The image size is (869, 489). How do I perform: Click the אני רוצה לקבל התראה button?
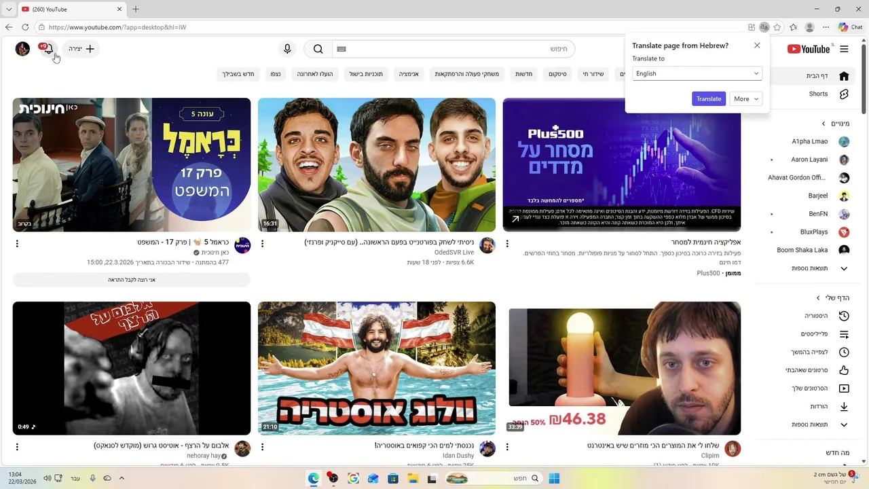132,280
